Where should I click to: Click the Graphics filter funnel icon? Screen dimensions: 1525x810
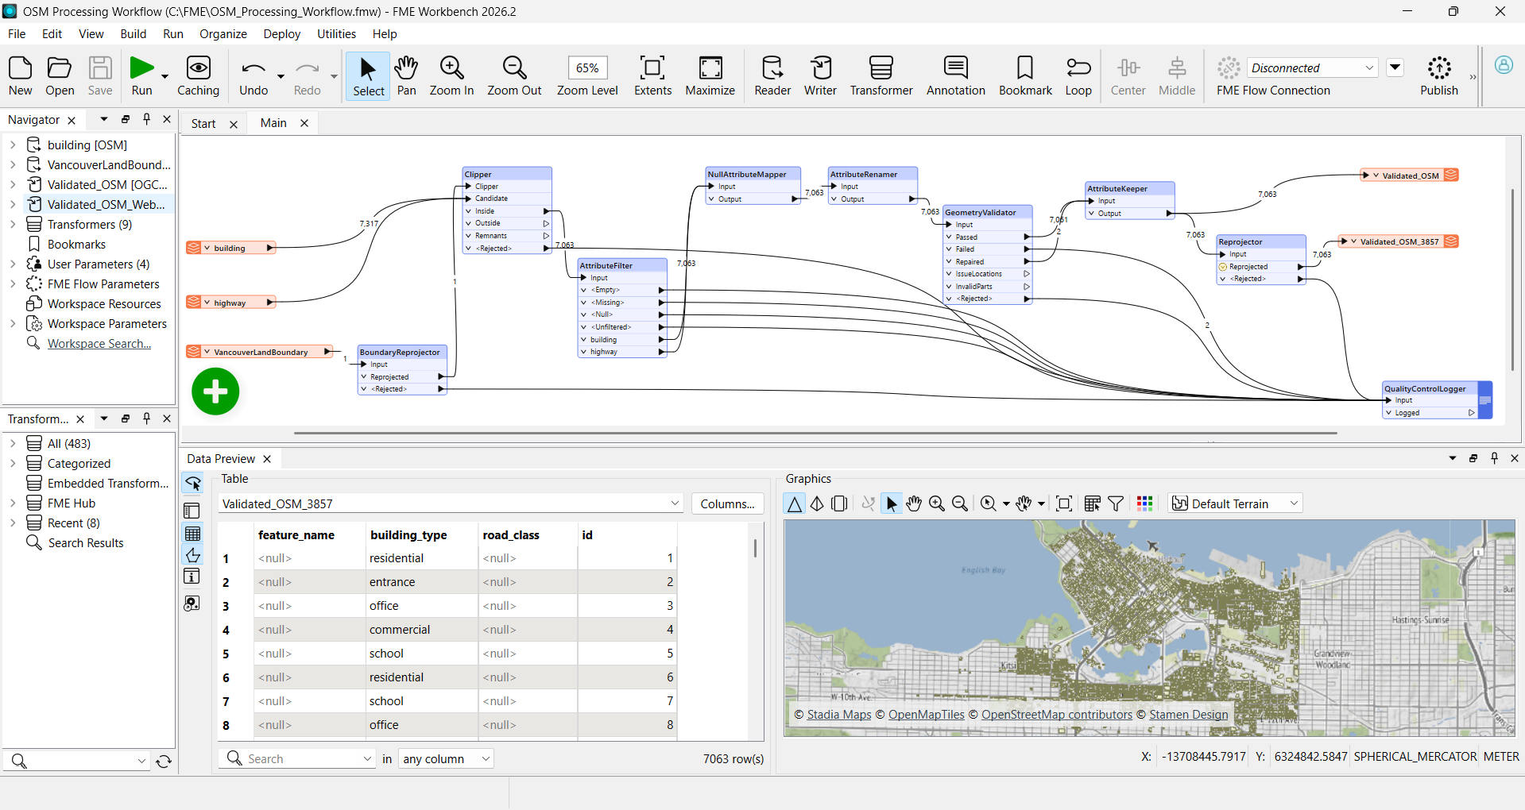1116,503
